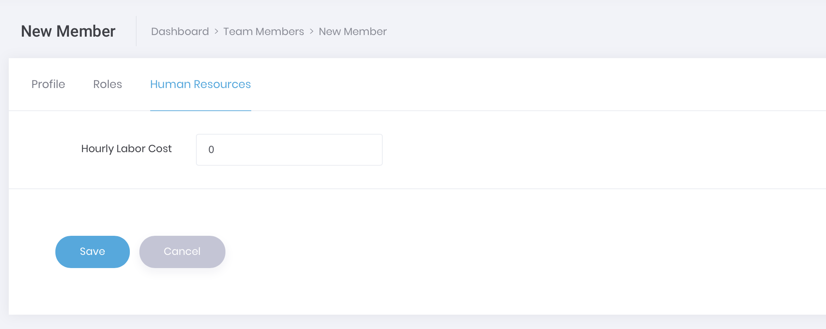Image resolution: width=826 pixels, height=329 pixels.
Task: Click the Hourly Labor Cost input field
Action: pyautogui.click(x=289, y=150)
